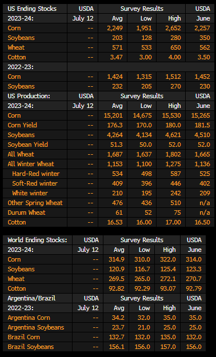
Task: Click US wheat stocks average 571
Action: click(x=117, y=47)
